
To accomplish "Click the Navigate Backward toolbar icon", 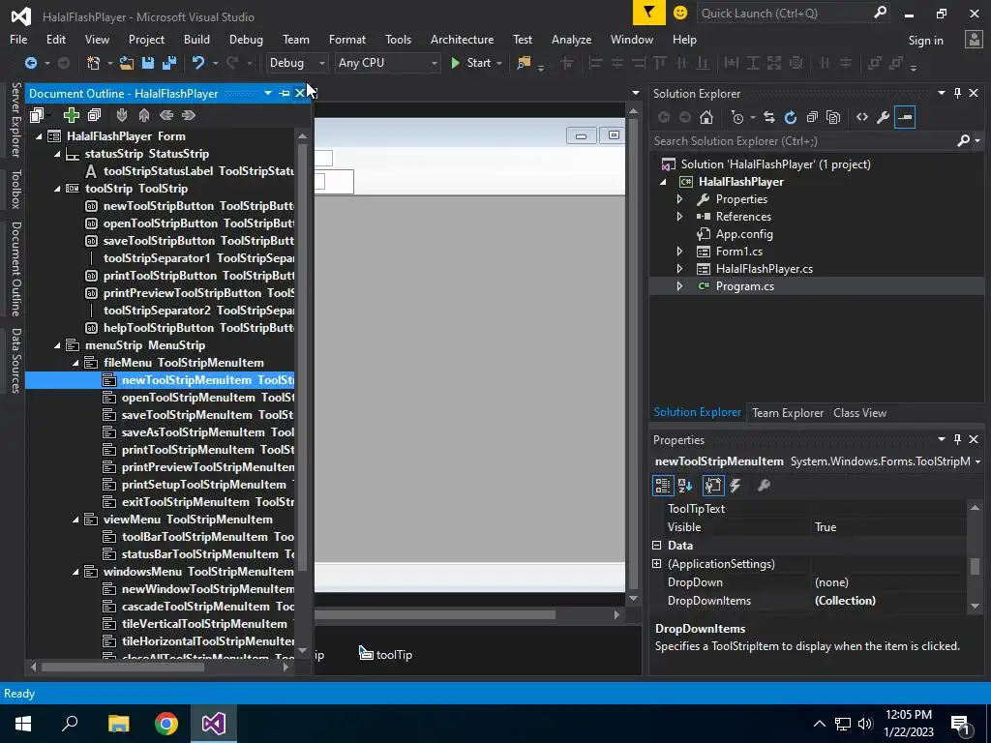I will [30, 63].
